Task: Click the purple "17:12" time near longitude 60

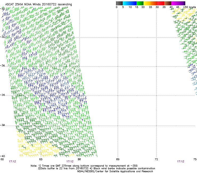Action: tap(13, 162)
